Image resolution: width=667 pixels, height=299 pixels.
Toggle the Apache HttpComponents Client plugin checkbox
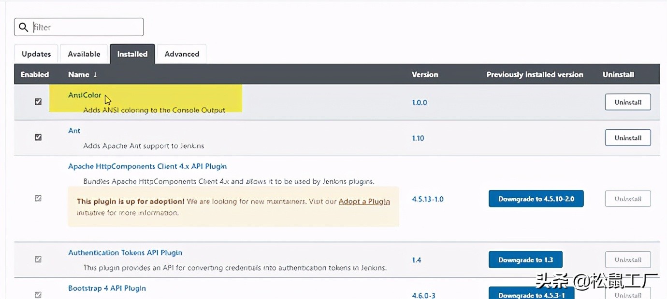38,198
